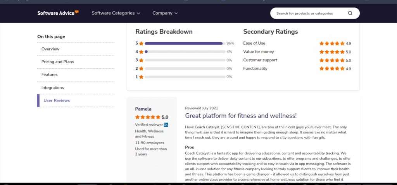This screenshot has width=397, height=185.
Task: Click the review title Great platform
Action: 241,116
